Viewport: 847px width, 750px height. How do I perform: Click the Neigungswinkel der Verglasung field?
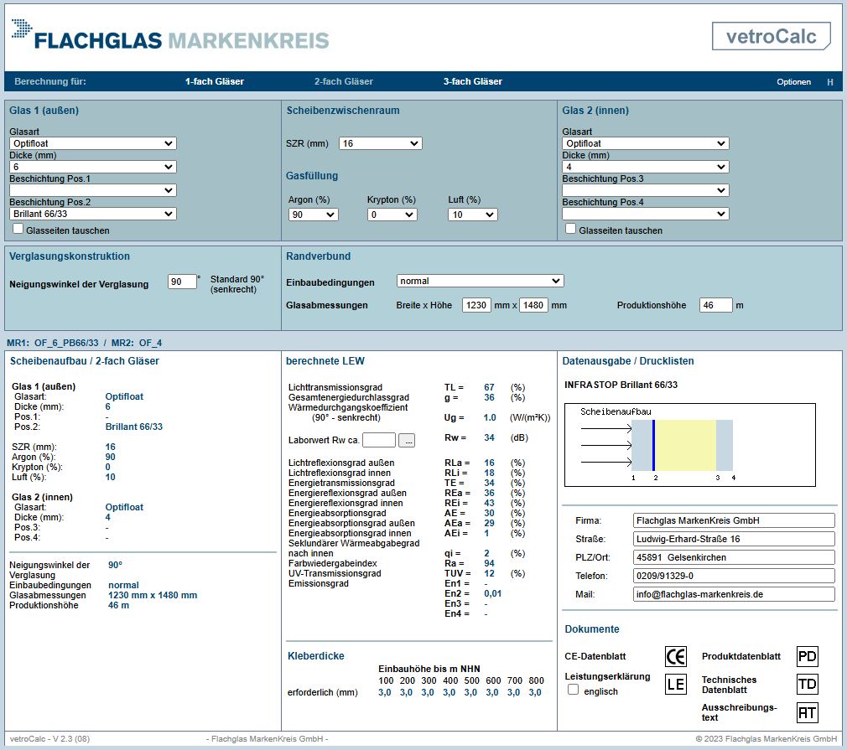182,282
